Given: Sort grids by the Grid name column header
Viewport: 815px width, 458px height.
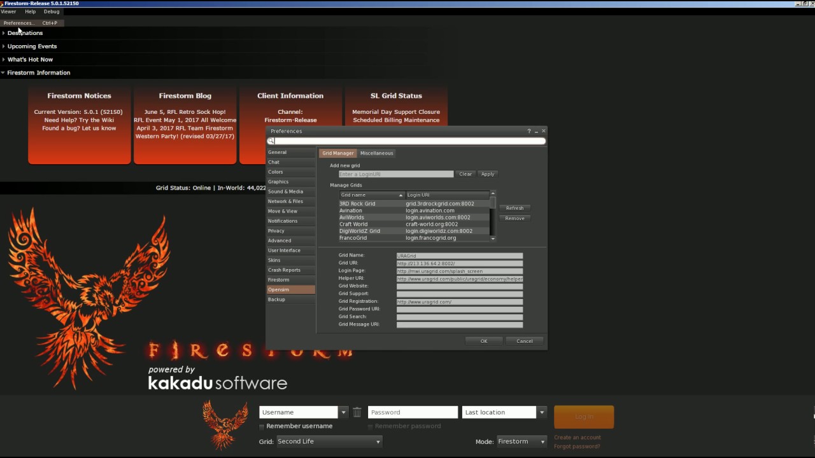Looking at the screenshot, I should 372,195.
